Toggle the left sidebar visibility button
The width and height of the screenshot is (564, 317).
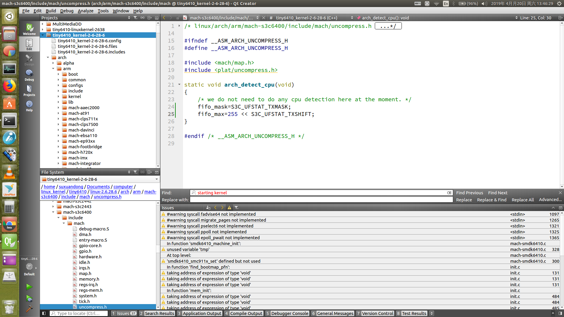tap(44, 313)
